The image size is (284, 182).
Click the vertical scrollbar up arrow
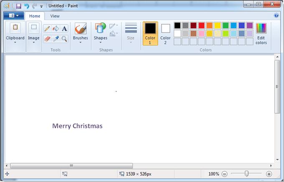[277, 57]
